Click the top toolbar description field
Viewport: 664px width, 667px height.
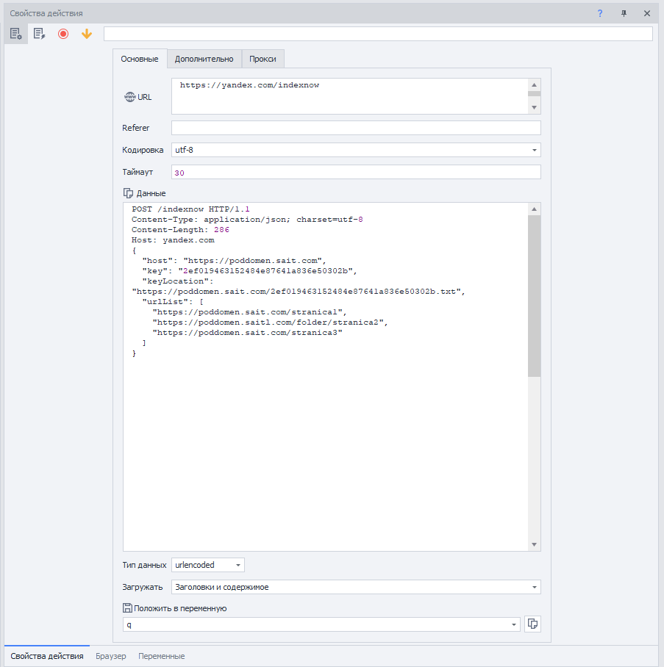[378, 34]
